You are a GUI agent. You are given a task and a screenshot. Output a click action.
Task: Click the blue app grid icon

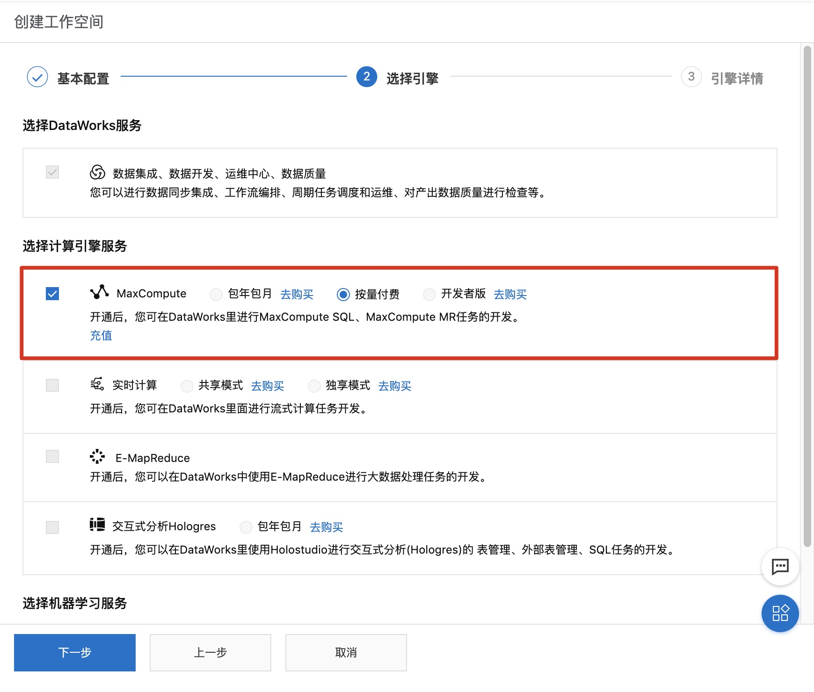pyautogui.click(x=779, y=613)
